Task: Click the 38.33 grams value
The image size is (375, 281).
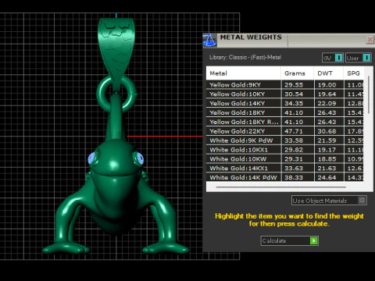Action: point(294,177)
